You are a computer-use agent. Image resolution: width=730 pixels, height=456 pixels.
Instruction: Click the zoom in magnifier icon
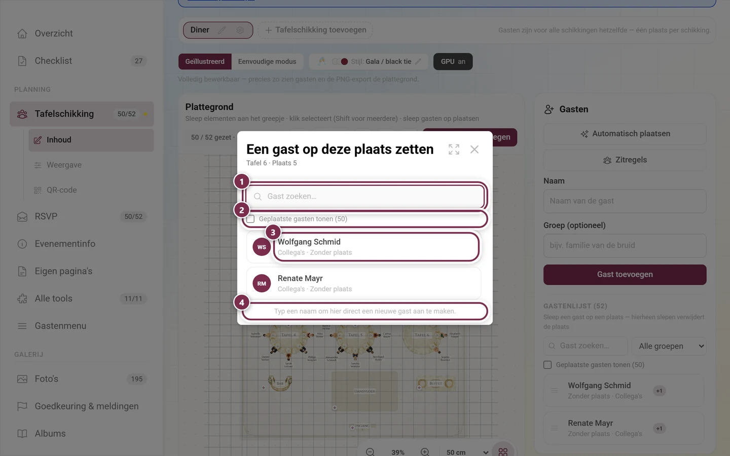tap(425, 452)
